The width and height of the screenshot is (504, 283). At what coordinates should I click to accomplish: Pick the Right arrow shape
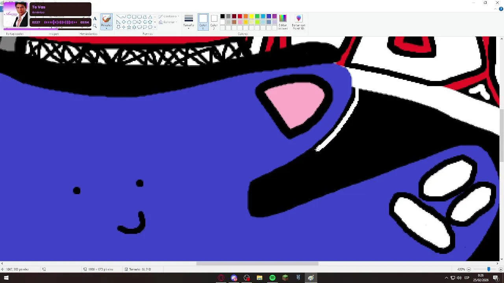(x=139, y=22)
